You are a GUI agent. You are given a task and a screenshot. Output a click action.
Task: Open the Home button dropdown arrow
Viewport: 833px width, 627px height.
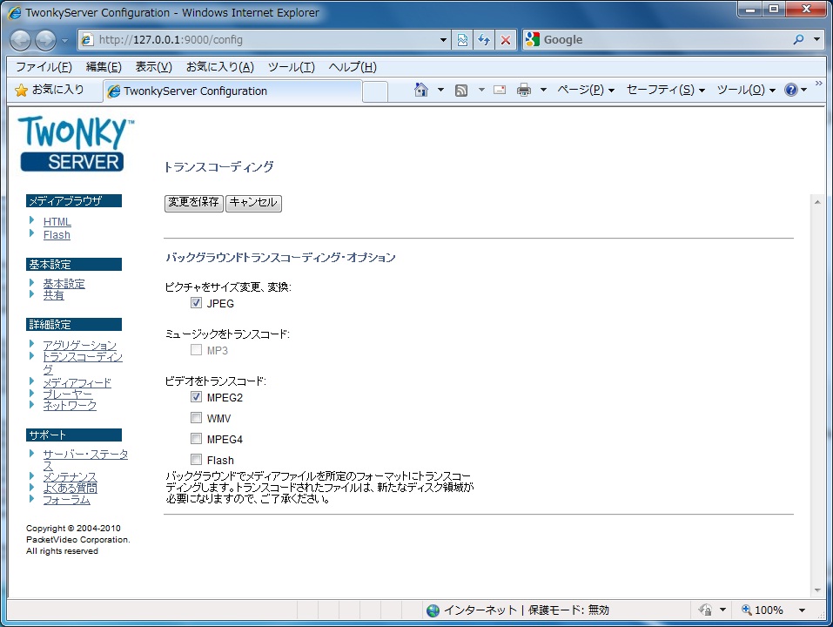coord(440,90)
